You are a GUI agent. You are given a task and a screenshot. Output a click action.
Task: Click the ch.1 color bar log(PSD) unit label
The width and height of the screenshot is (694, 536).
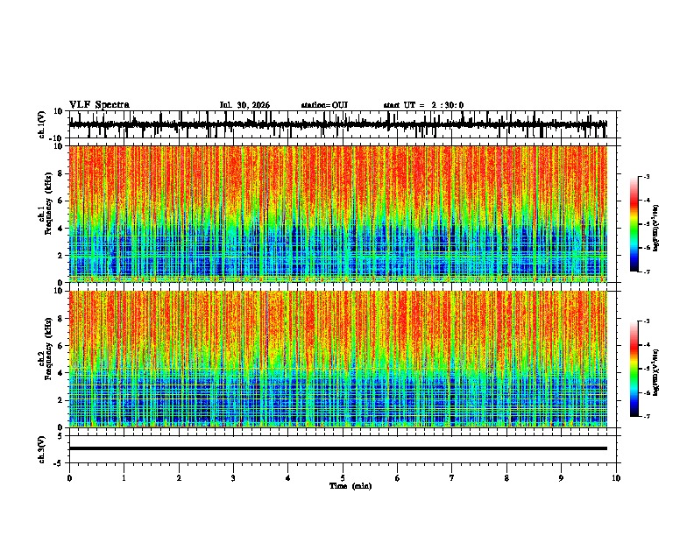point(656,228)
